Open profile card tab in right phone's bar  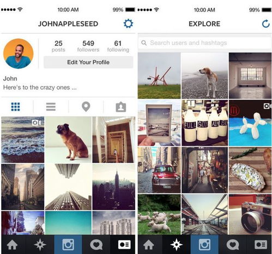click(x=261, y=245)
